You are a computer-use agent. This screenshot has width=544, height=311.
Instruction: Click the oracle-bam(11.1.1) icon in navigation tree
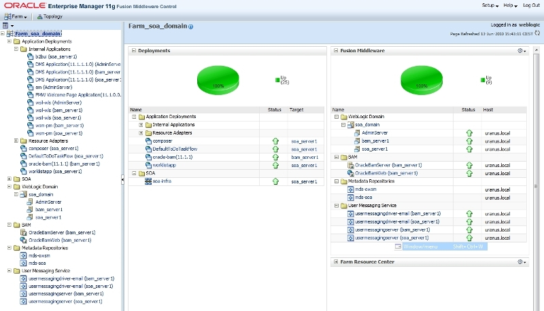coord(23,164)
